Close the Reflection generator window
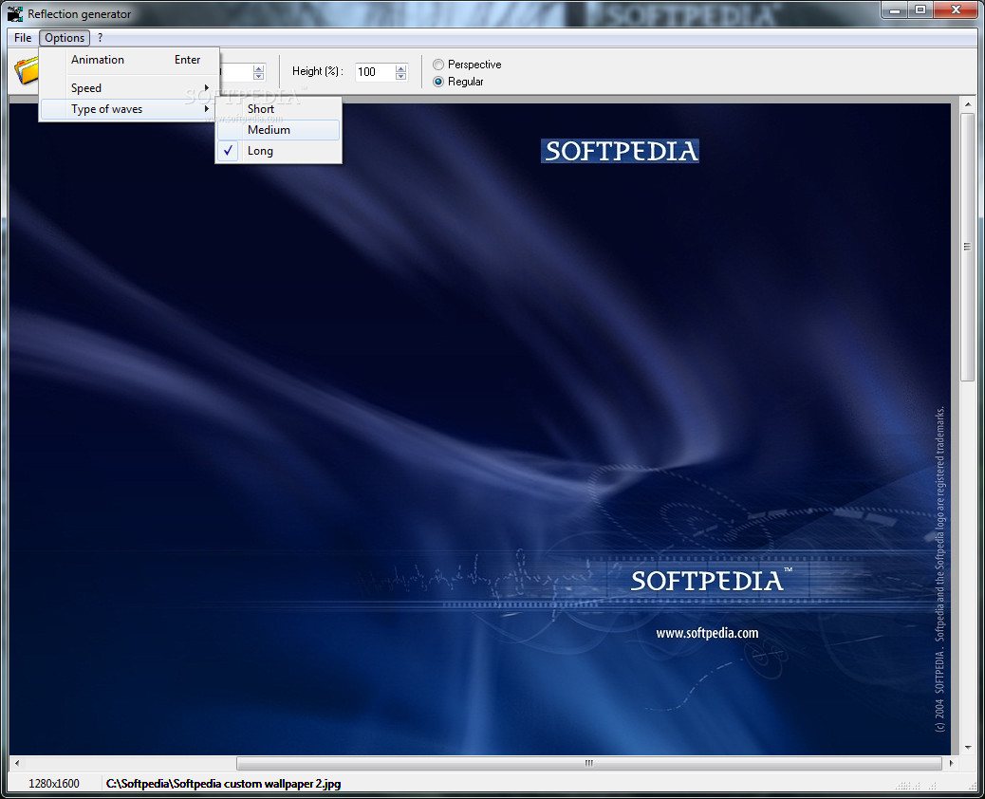The width and height of the screenshot is (985, 799). click(956, 10)
